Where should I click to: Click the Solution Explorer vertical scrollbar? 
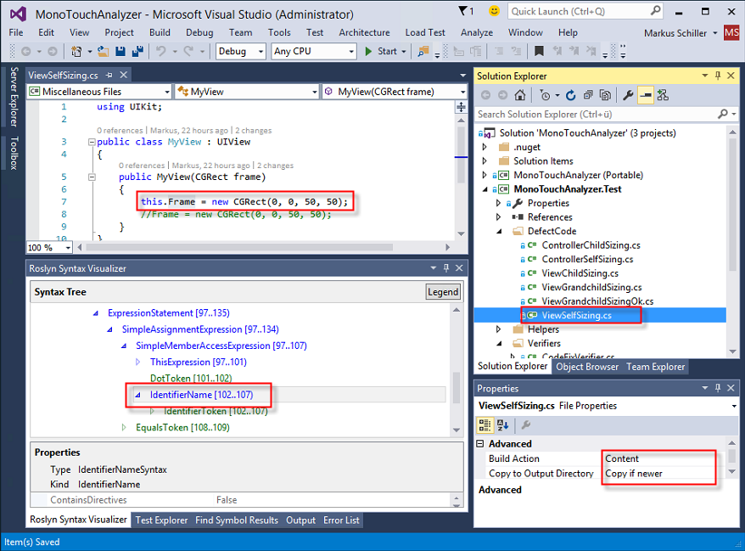(732, 241)
